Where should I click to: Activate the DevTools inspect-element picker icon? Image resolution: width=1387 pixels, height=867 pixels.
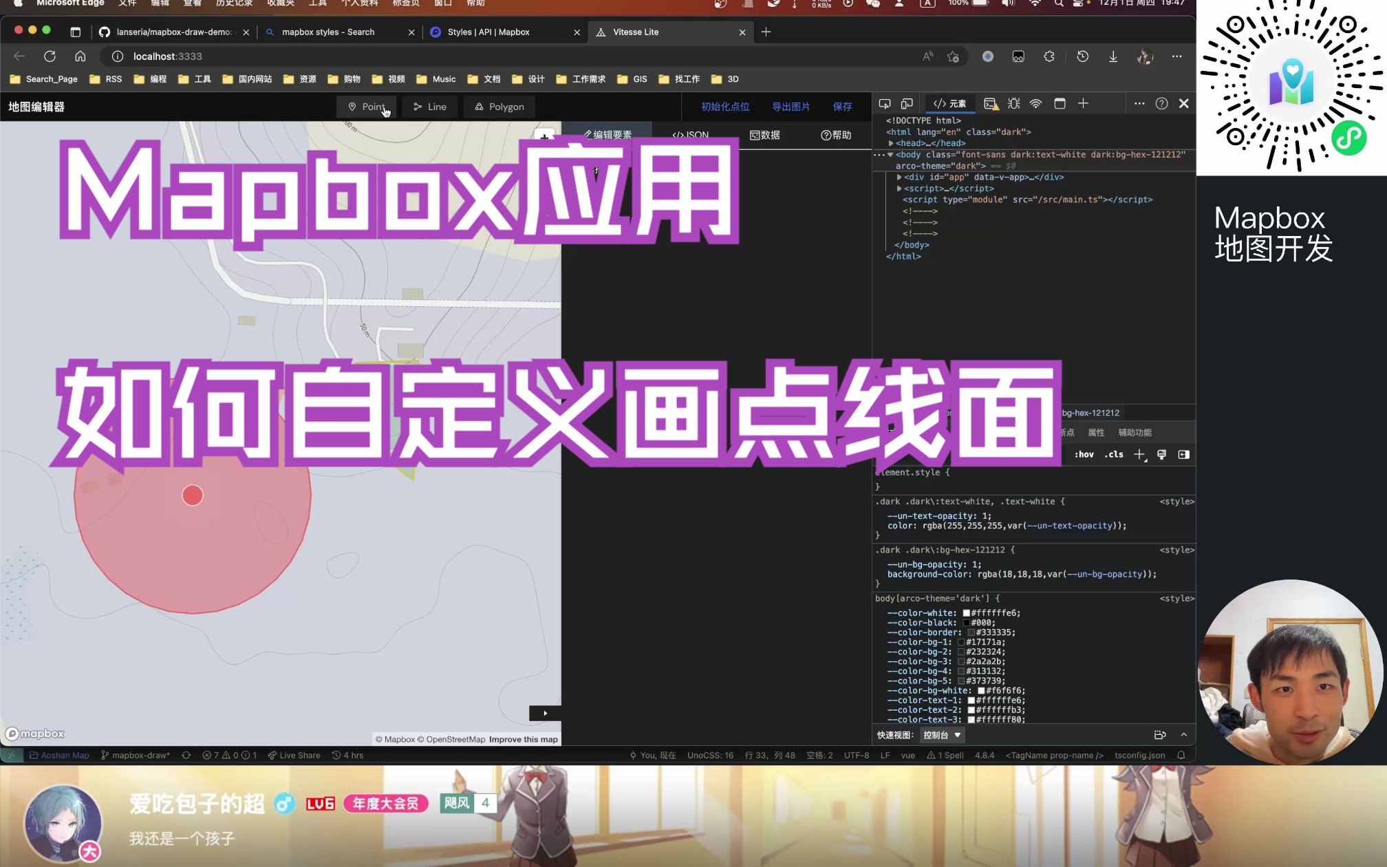point(885,103)
